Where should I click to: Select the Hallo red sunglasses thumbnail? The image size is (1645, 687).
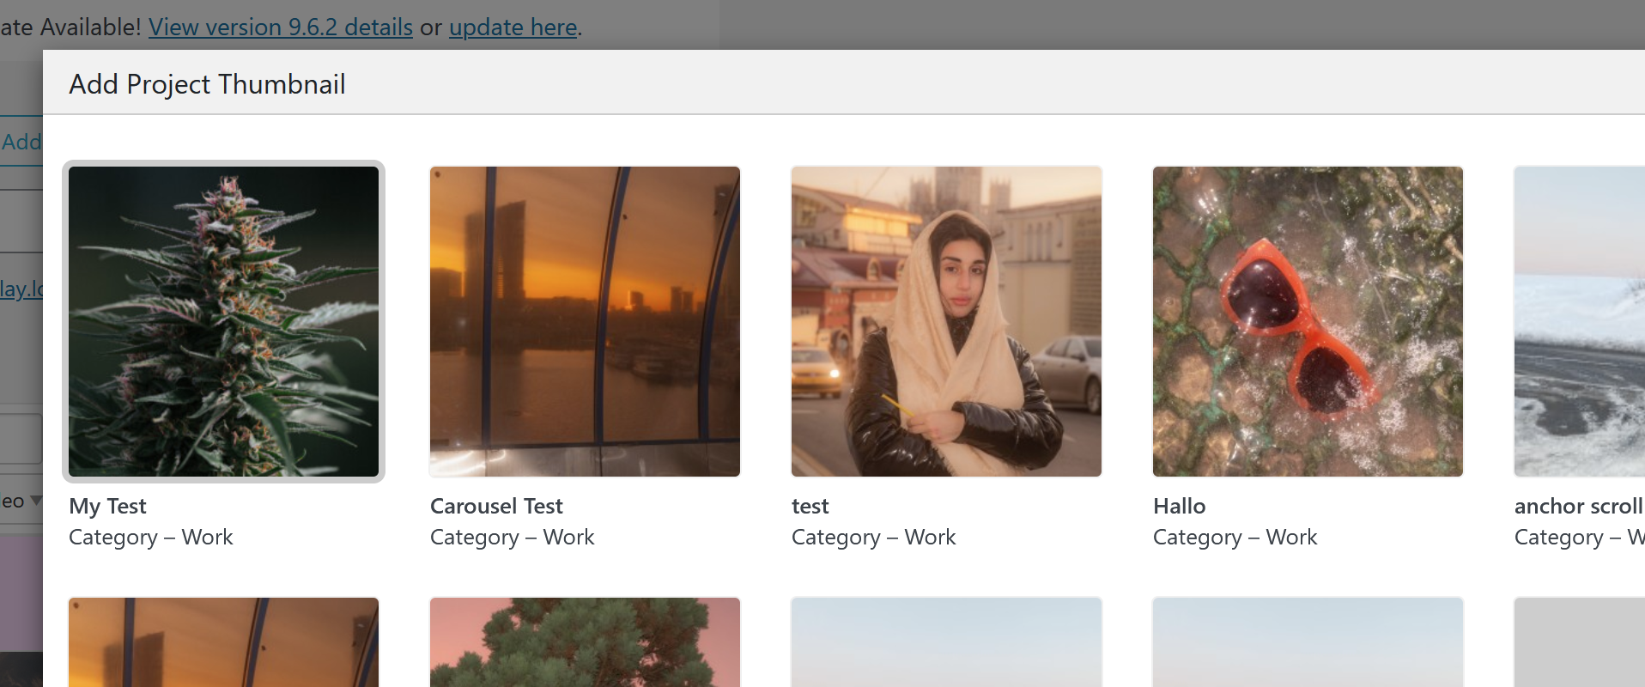point(1308,321)
